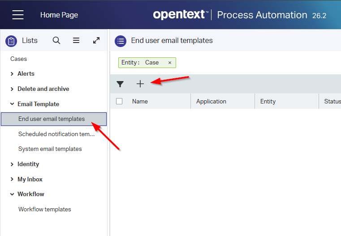Viewport: 341px width, 236px height.
Task: Add a new email template with plus
Action: pyautogui.click(x=140, y=84)
